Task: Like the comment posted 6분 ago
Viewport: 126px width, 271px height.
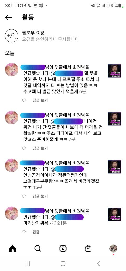Action: (24, 100)
